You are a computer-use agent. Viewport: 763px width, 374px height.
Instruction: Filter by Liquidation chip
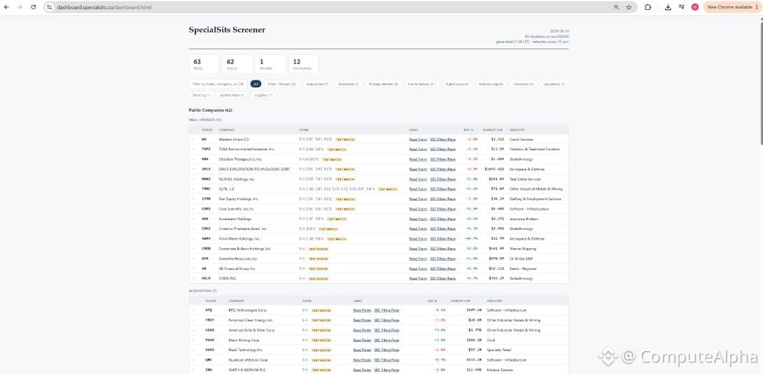tap(554, 84)
